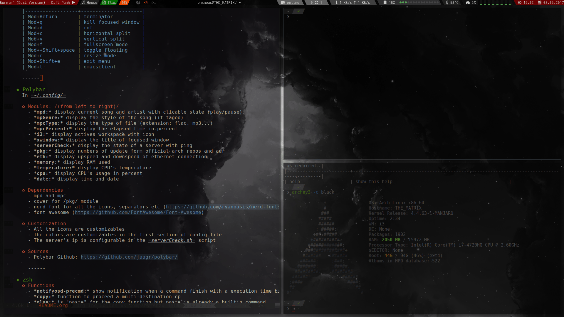
Task: Open the nerd-fonts GitHub link
Action: [x=223, y=207]
